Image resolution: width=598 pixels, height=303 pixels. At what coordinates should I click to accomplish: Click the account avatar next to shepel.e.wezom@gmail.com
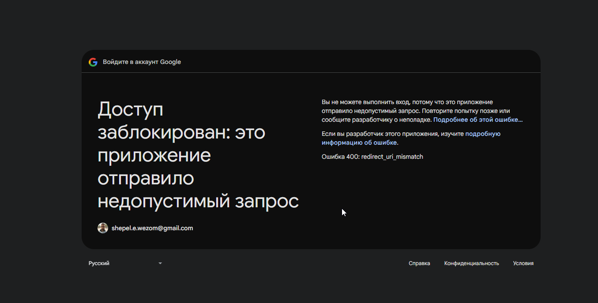tap(103, 228)
